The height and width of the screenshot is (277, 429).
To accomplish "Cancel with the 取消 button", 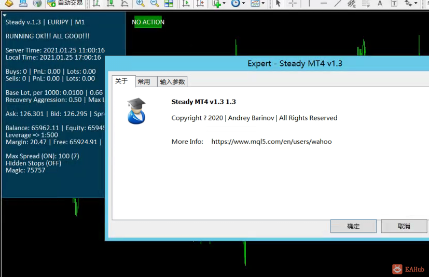I will click(404, 226).
